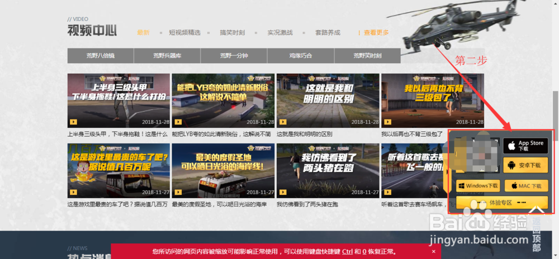The width and height of the screenshot is (559, 259).
Task: Click the Windows下载 button
Action: point(478,186)
